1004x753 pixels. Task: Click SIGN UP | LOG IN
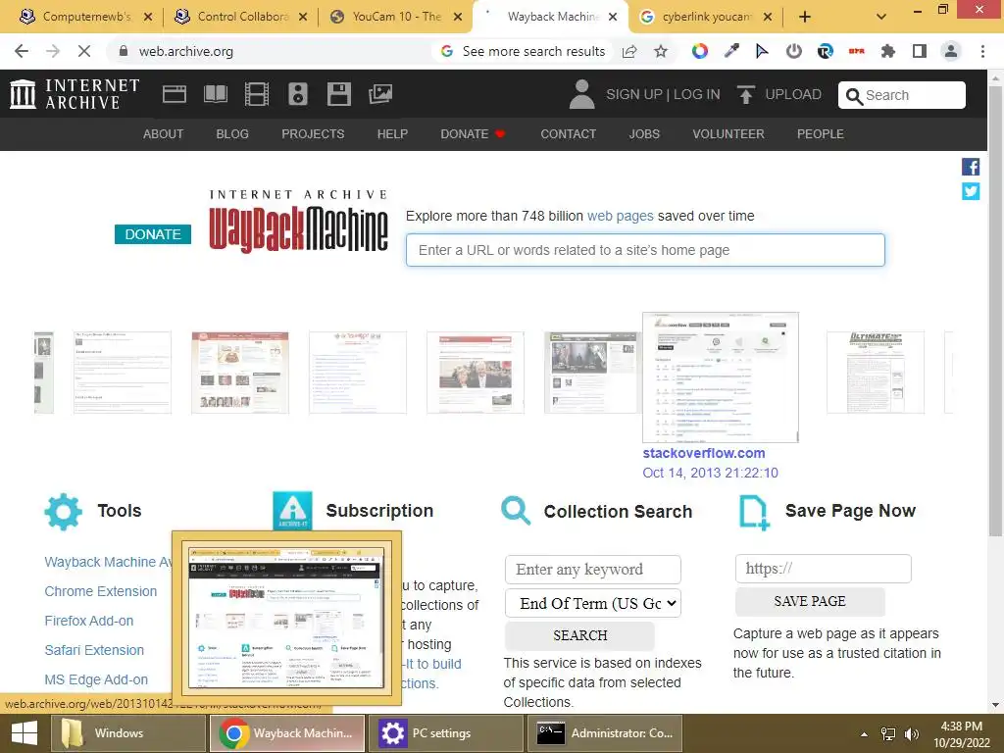[x=663, y=94]
